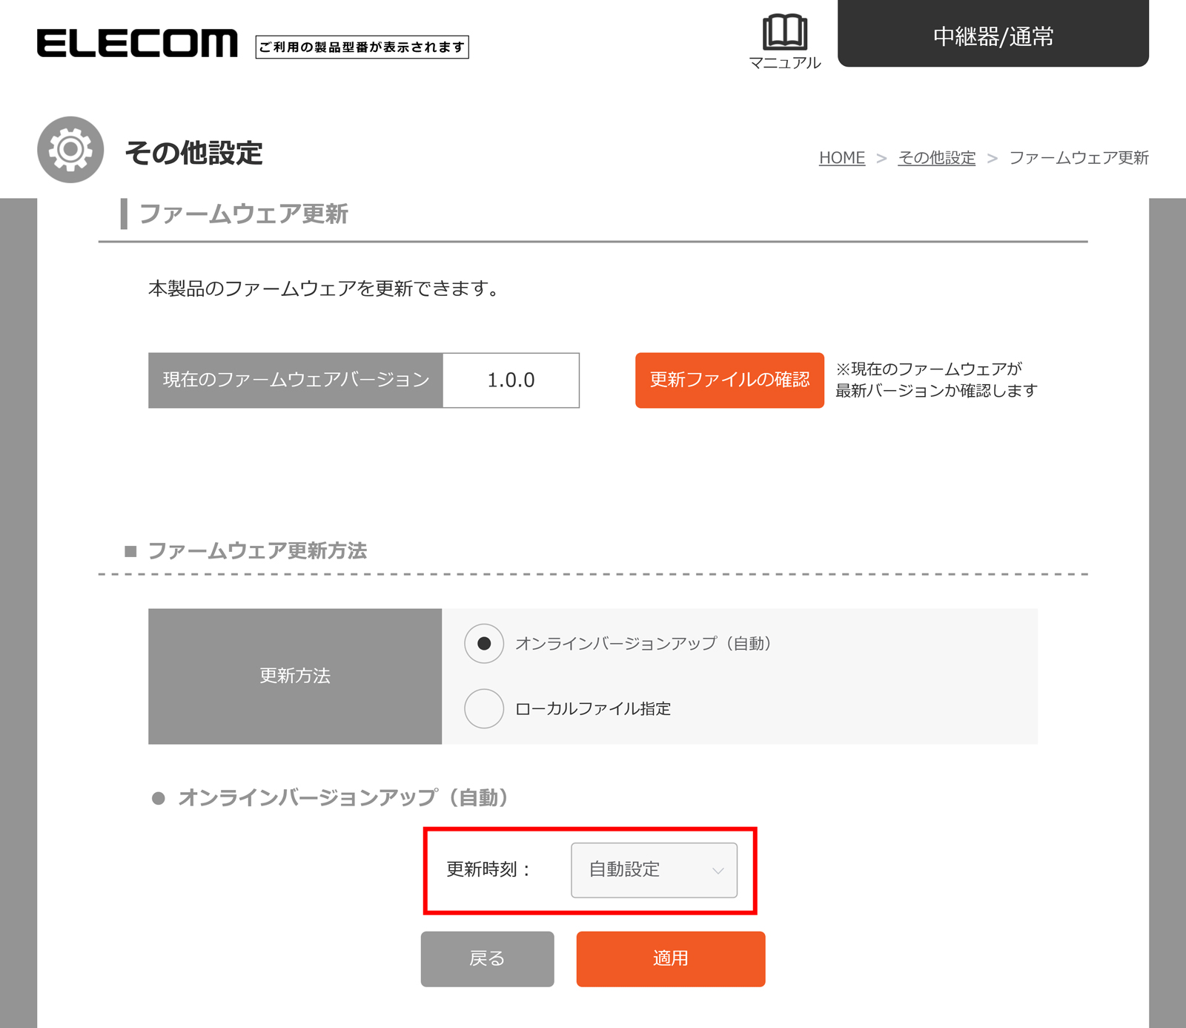1186x1028 pixels.
Task: Open the manual book icon
Action: coord(784,32)
